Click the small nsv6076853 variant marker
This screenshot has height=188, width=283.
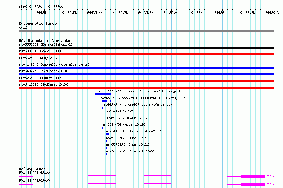click(x=102, y=114)
